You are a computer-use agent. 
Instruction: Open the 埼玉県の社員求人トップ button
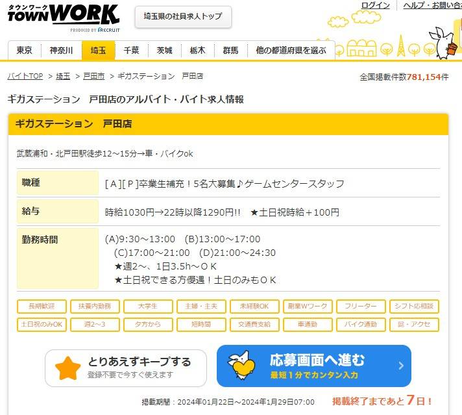tap(183, 17)
